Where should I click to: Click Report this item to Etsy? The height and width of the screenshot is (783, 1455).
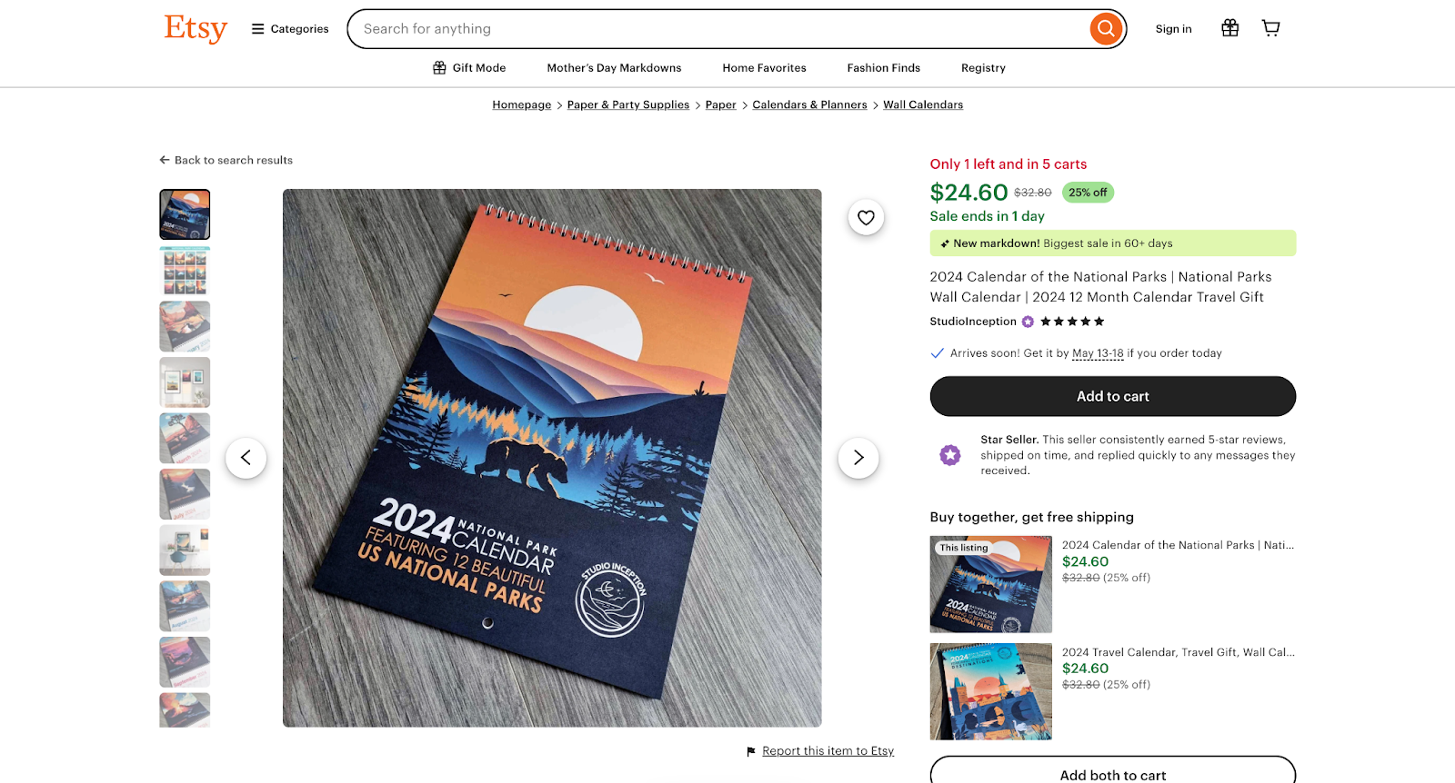828,750
